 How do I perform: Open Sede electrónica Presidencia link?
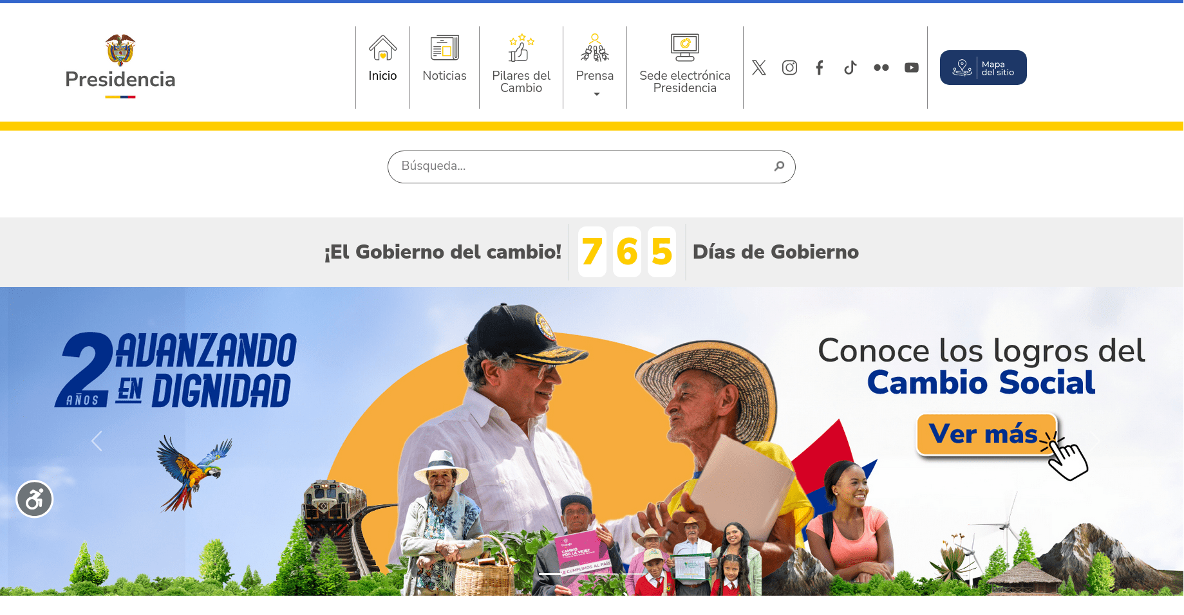pos(685,64)
